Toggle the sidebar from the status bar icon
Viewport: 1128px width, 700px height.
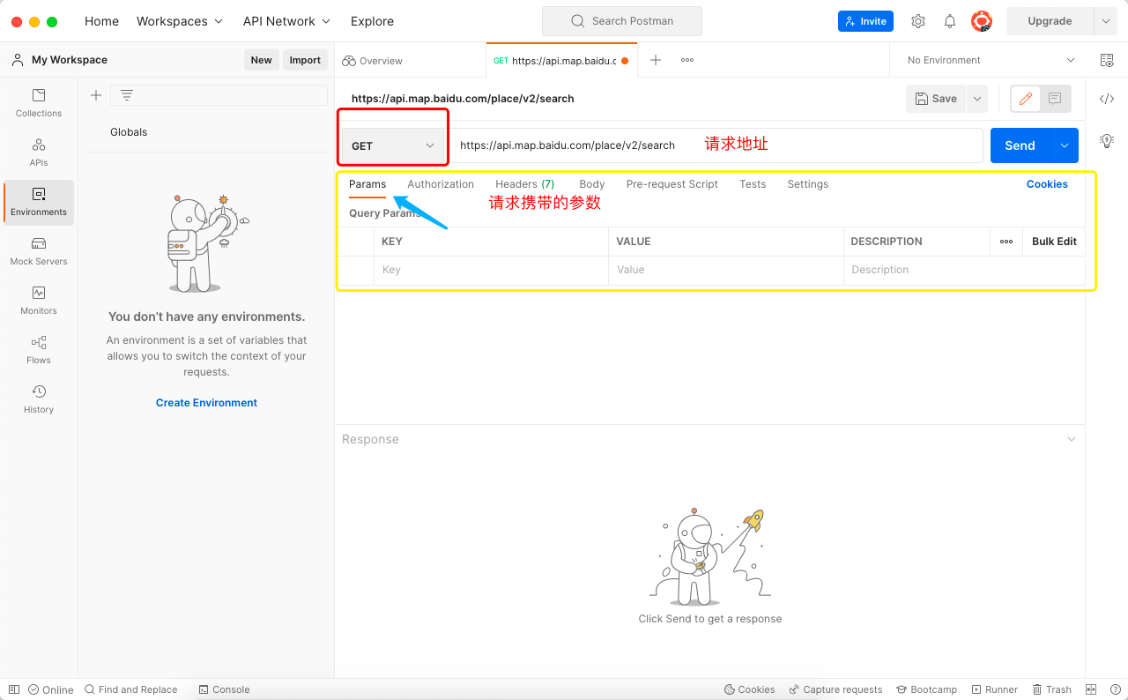pyautogui.click(x=14, y=689)
